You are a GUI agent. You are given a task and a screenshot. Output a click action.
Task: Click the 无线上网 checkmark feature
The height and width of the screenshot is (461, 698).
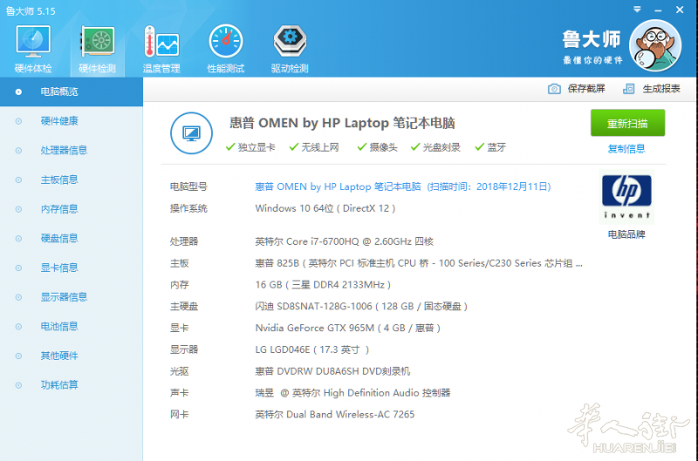pyautogui.click(x=314, y=147)
